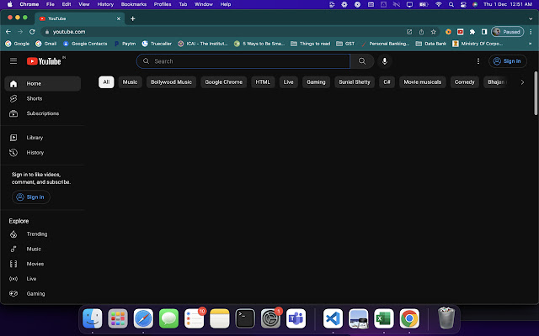Focus the YouTube Search field
Viewport: 539px width, 336px height.
(x=243, y=61)
